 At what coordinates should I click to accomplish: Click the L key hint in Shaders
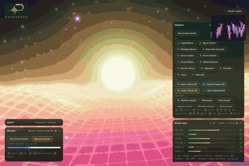[x=202, y=113]
